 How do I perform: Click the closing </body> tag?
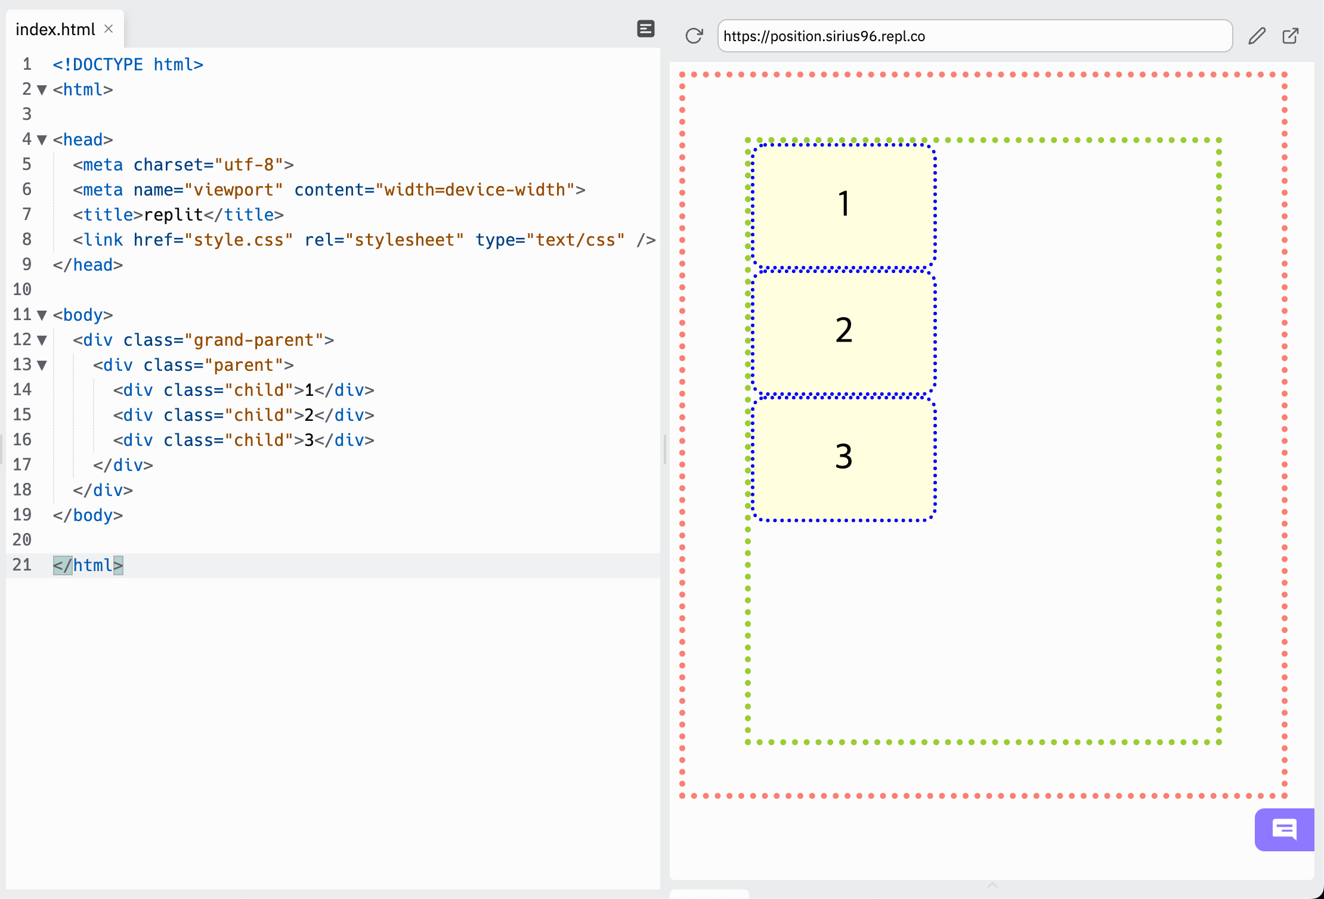pyautogui.click(x=88, y=515)
